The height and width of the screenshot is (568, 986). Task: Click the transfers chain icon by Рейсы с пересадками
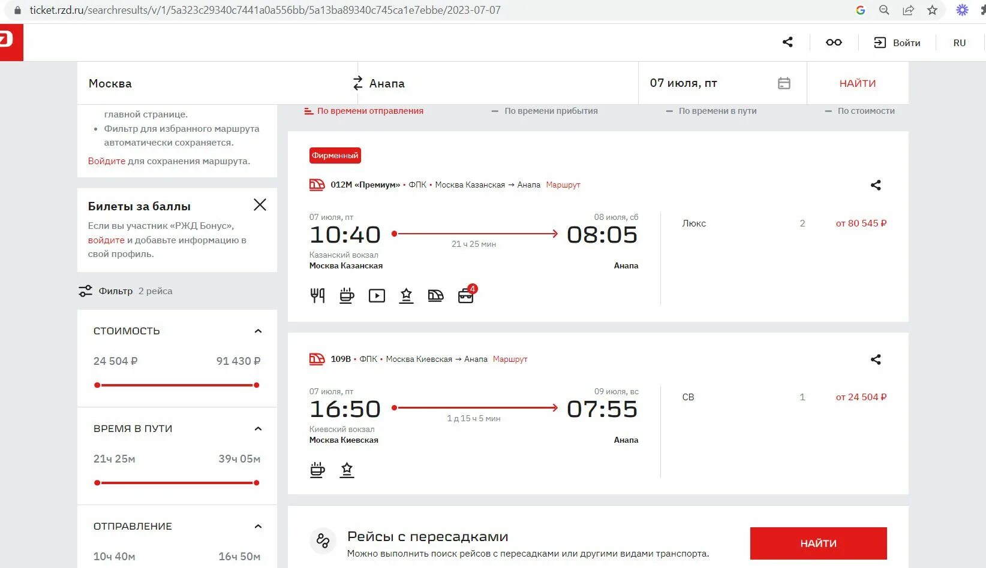click(323, 540)
